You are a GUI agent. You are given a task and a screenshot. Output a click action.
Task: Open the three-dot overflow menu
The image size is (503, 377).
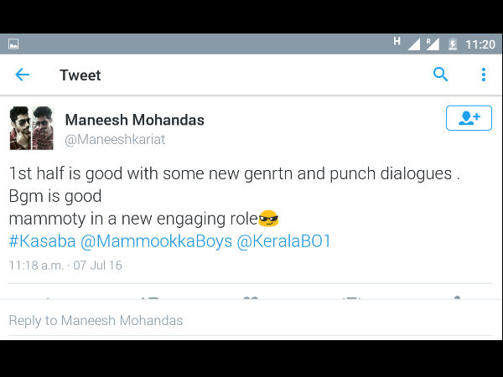(483, 75)
